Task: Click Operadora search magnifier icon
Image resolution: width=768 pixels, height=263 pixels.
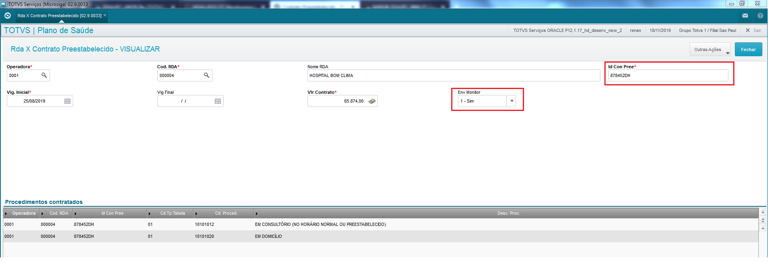Action: point(44,75)
